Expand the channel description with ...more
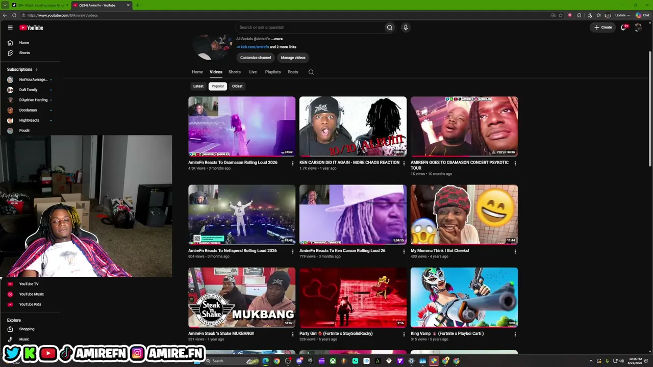Viewport: 653px width, 367px height. click(277, 39)
